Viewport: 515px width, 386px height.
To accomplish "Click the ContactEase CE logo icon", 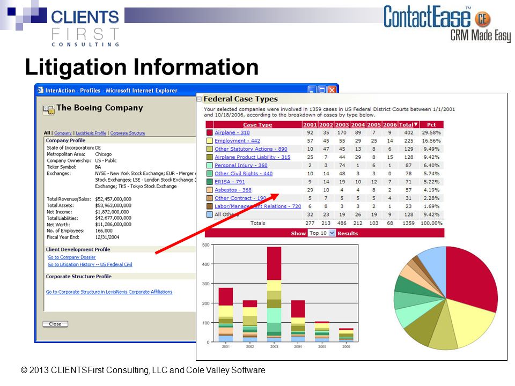I will click(x=482, y=19).
